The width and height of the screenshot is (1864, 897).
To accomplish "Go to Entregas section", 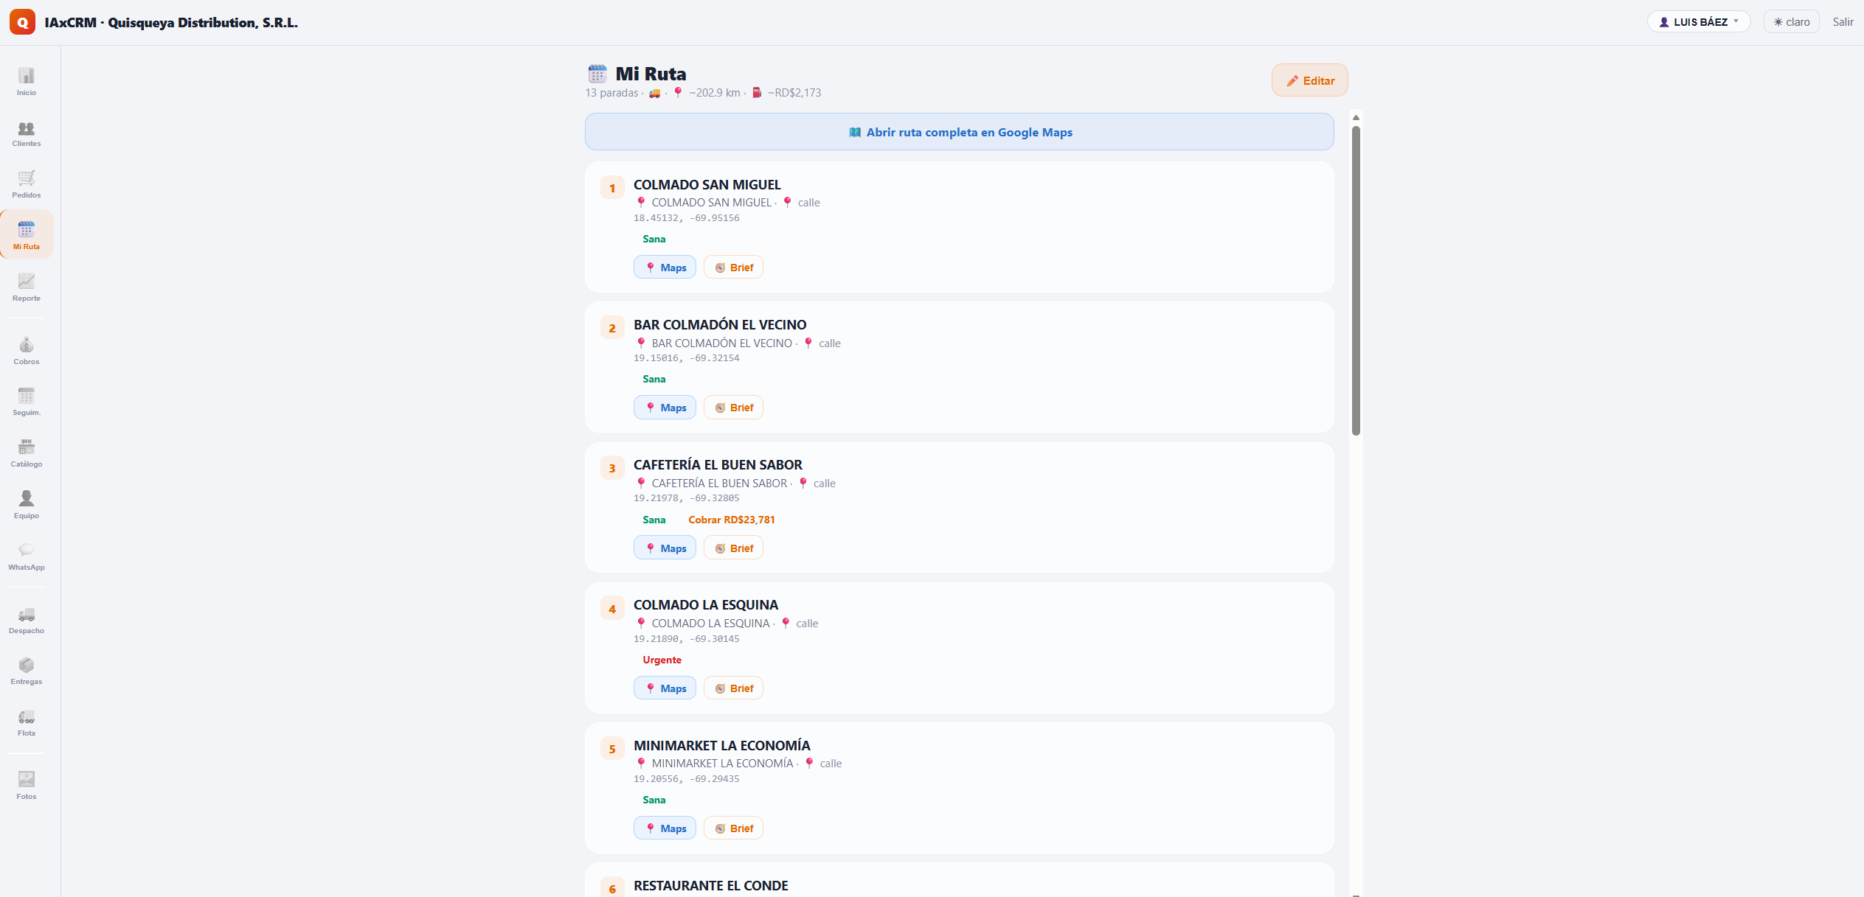I will [x=27, y=671].
